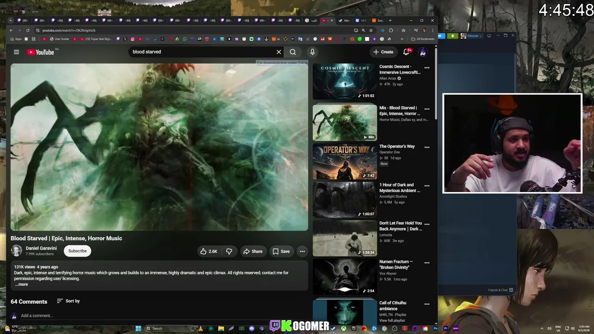Click the Share button
This screenshot has width=594, height=334.
253,251
